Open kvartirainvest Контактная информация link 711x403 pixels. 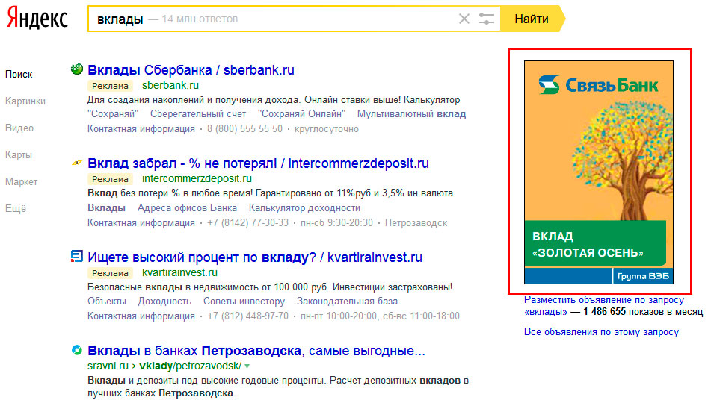pos(141,316)
